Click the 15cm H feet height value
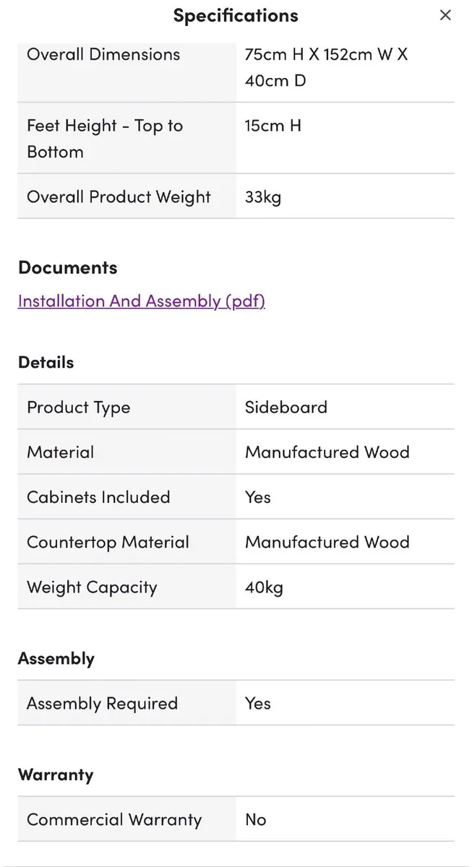This screenshot has width=472, height=867. click(273, 126)
